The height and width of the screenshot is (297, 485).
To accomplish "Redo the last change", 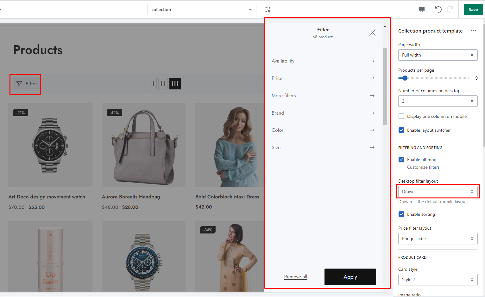I will (x=450, y=9).
